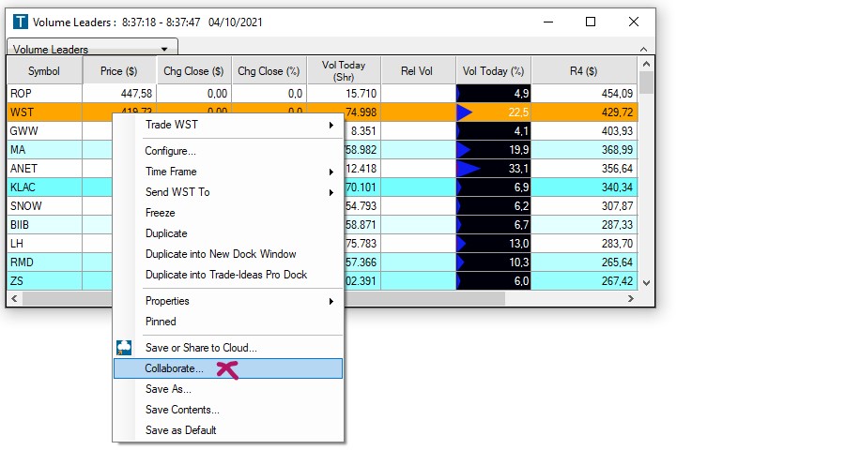This screenshot has height=450, width=846.
Task: Toggle the Freeze option in menu
Action: point(161,213)
